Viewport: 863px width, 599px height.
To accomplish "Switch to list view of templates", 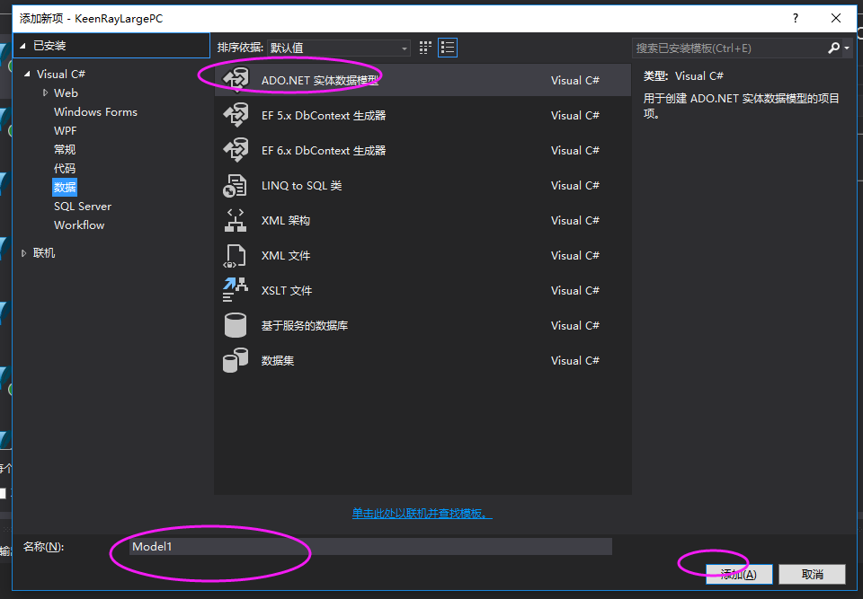I will point(448,48).
